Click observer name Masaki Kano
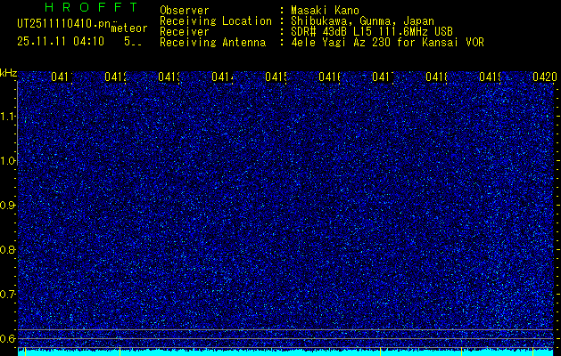Viewport: 561px width, 356px height. (325, 10)
